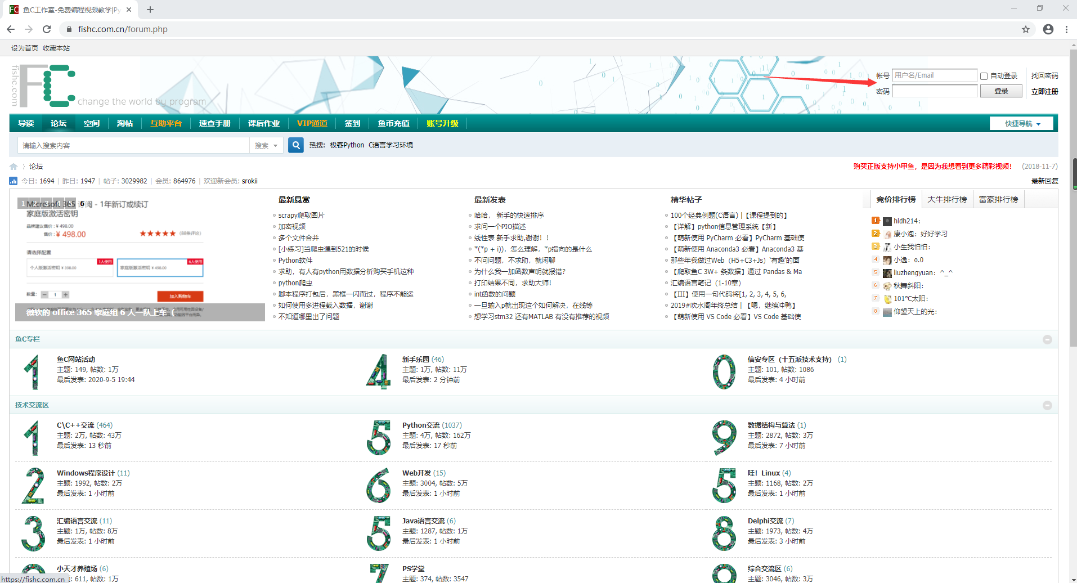1077x583 pixels.
Task: Open Chrome three-dot menu
Action: (x=1066, y=29)
